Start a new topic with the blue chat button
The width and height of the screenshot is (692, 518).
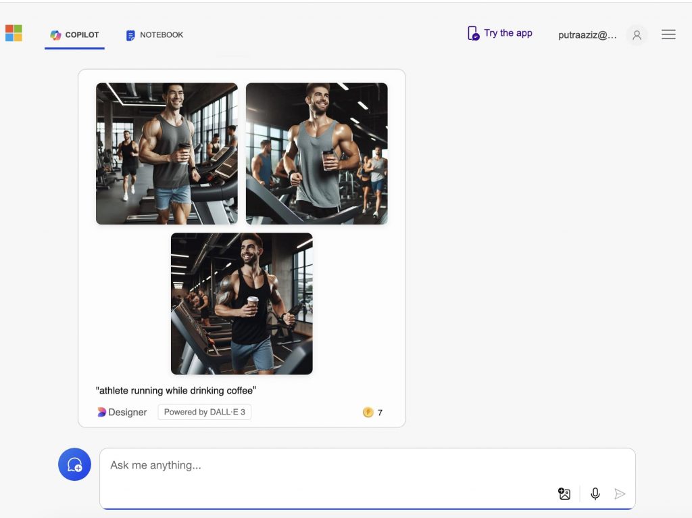(74, 465)
